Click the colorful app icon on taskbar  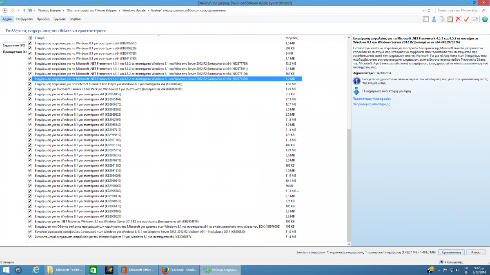(x=108, y=270)
